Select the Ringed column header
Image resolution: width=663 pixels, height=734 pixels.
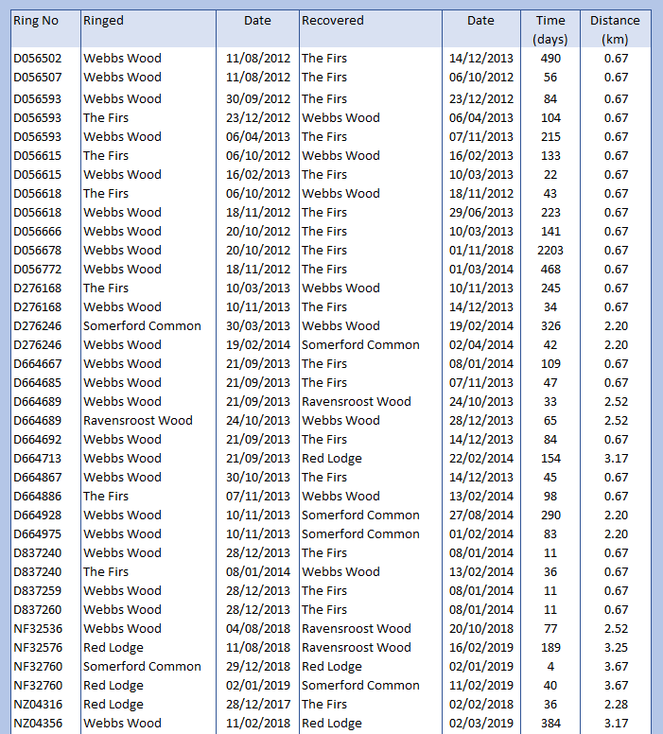pos(103,21)
